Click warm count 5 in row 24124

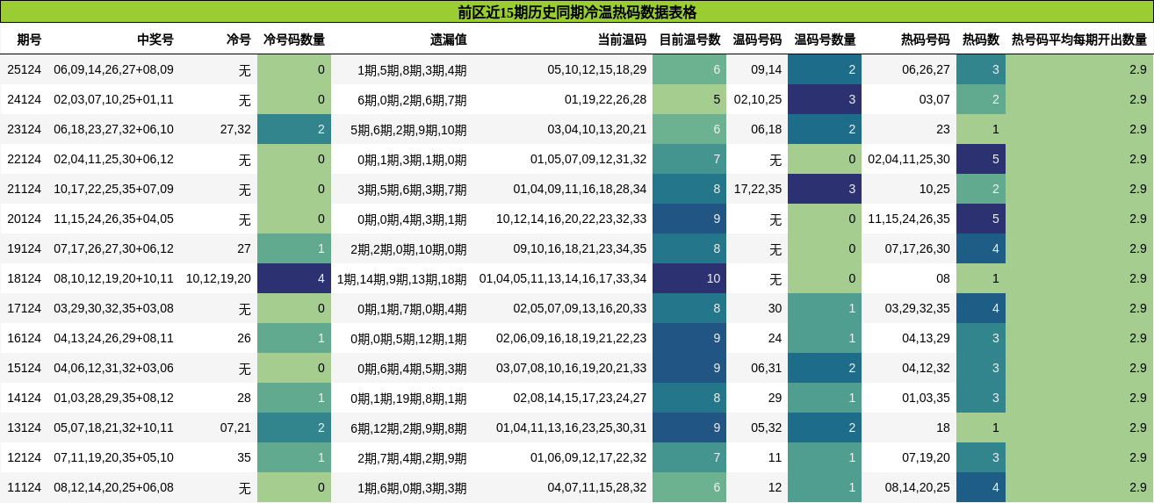coord(689,99)
